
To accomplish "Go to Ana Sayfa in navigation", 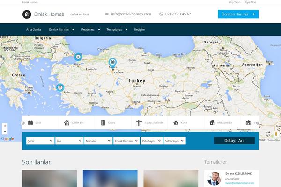I will [x=34, y=29].
